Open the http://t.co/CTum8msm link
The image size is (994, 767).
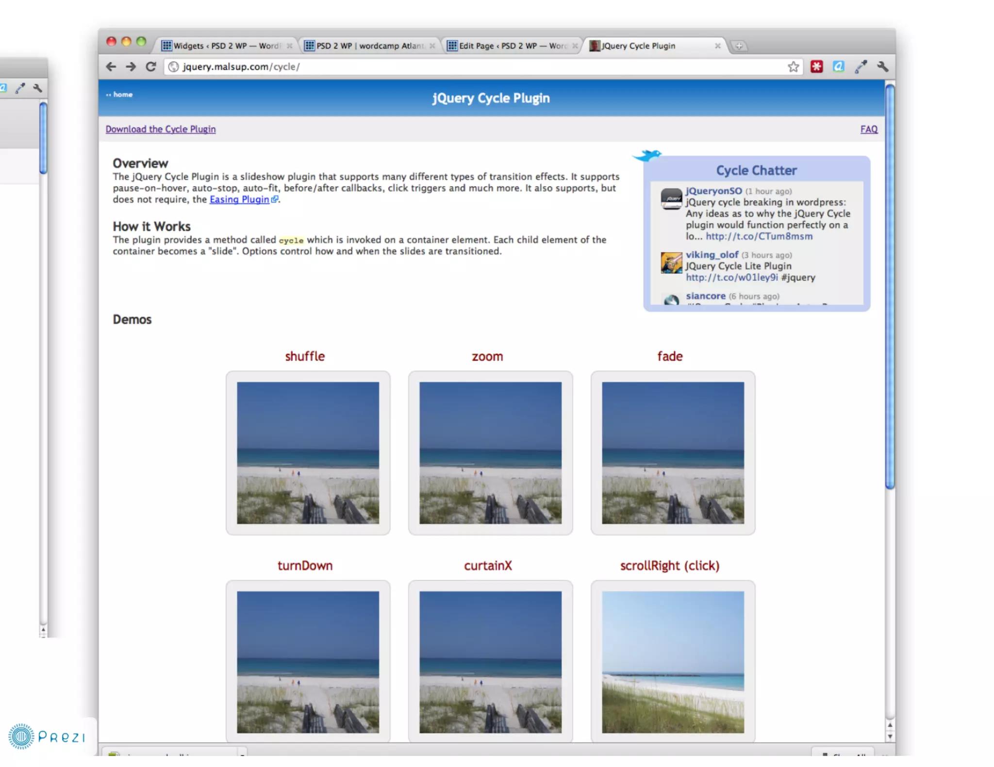point(759,237)
